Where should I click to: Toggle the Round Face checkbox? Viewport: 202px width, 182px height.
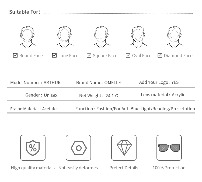[x=15, y=55]
